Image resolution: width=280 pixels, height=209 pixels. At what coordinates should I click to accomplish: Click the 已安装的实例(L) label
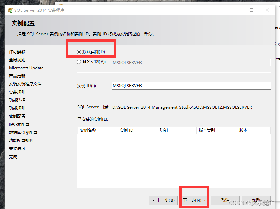coord(92,119)
